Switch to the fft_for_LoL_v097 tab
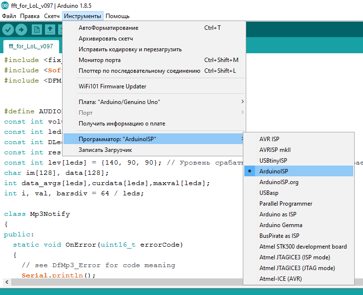The height and width of the screenshot is (295, 363). 31,46
